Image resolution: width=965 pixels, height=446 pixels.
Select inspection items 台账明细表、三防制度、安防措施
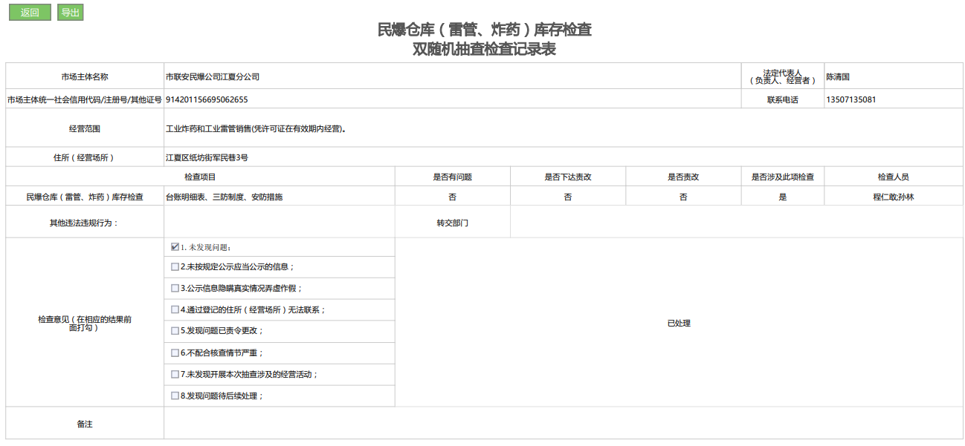[224, 197]
